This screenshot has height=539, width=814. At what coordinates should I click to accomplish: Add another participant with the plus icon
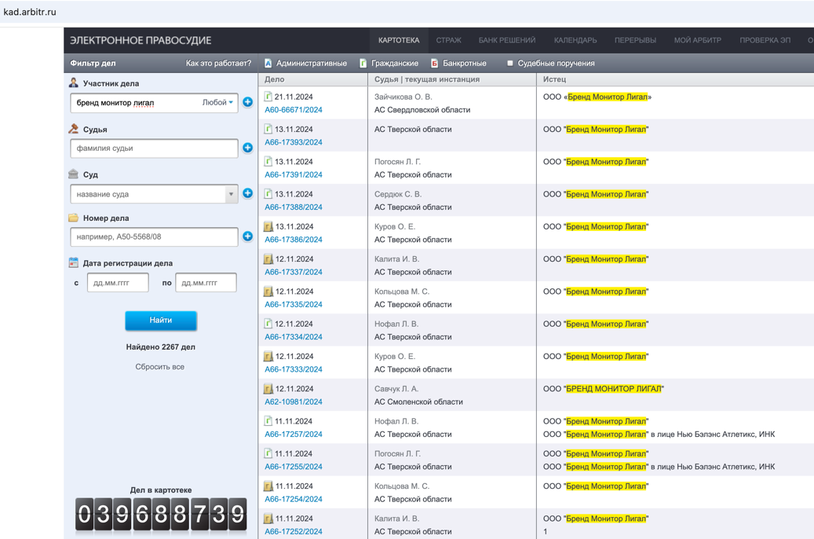tap(247, 102)
